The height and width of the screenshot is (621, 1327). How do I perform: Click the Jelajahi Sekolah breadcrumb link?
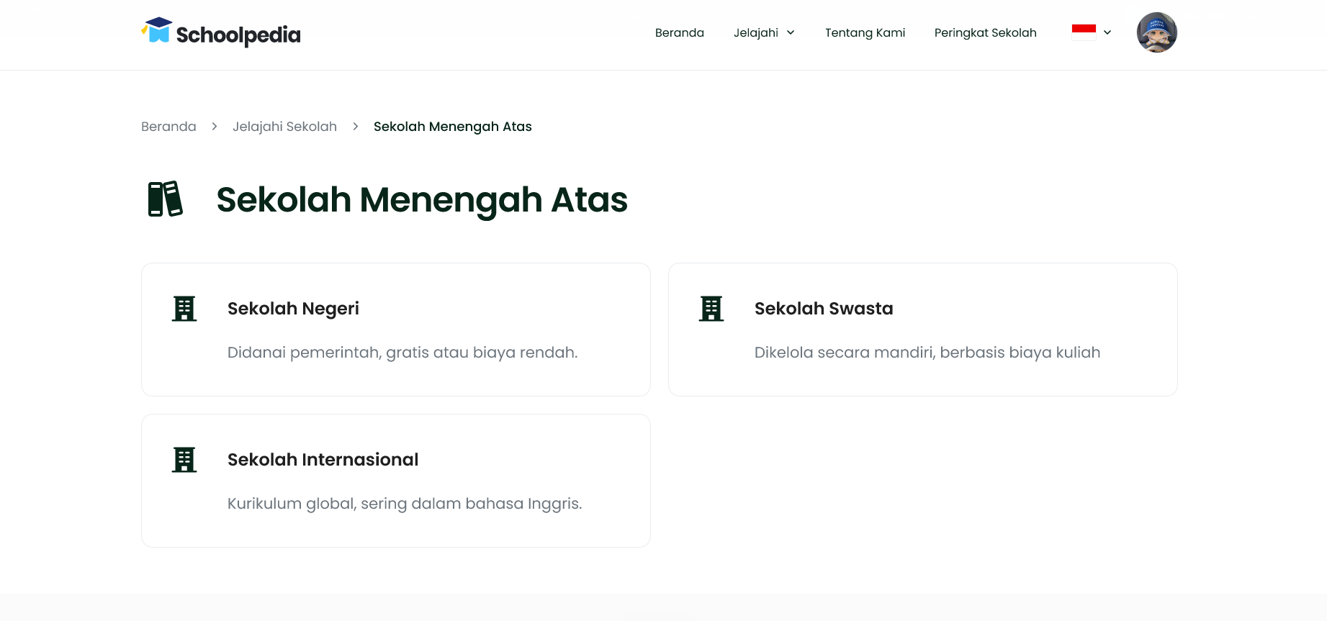click(284, 127)
